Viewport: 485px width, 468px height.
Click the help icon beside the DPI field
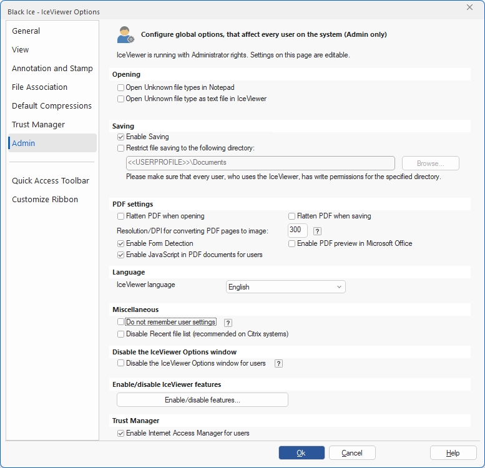317,231
